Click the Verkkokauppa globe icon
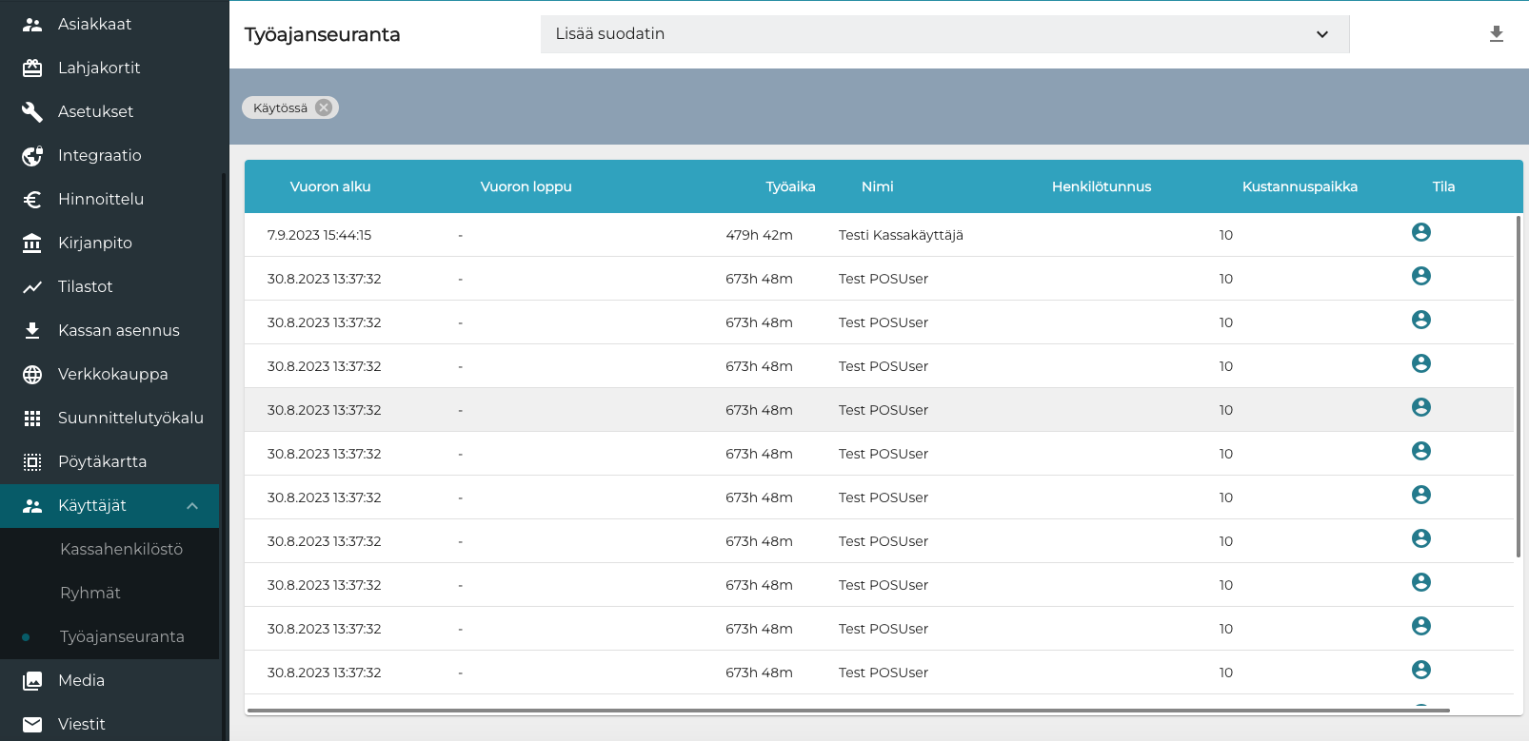 pyautogui.click(x=32, y=375)
